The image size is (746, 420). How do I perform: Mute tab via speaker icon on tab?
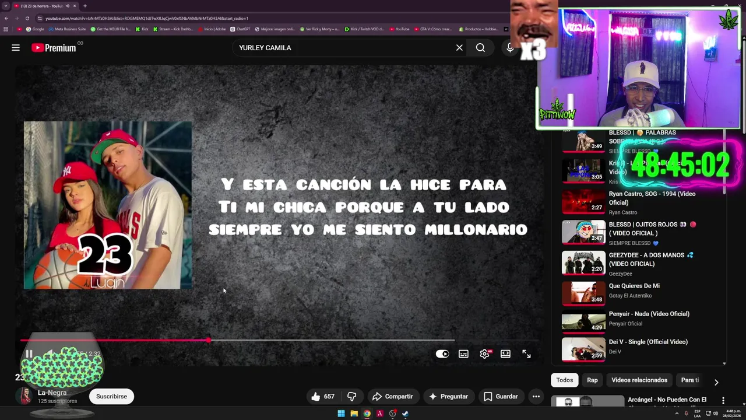[68, 6]
